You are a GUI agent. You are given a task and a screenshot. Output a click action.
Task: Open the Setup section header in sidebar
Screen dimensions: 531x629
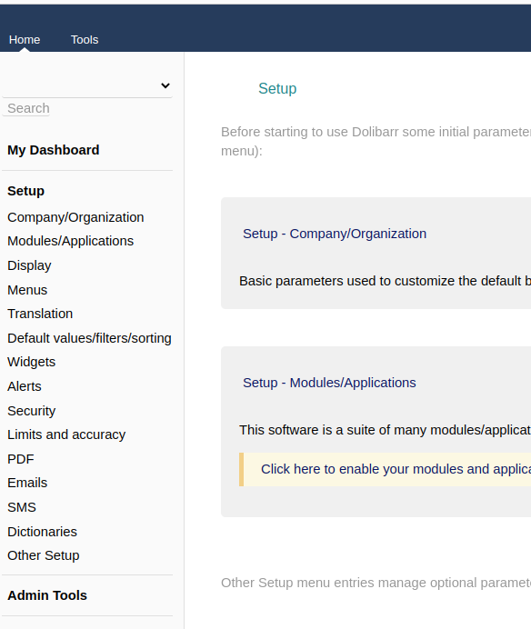[25, 191]
